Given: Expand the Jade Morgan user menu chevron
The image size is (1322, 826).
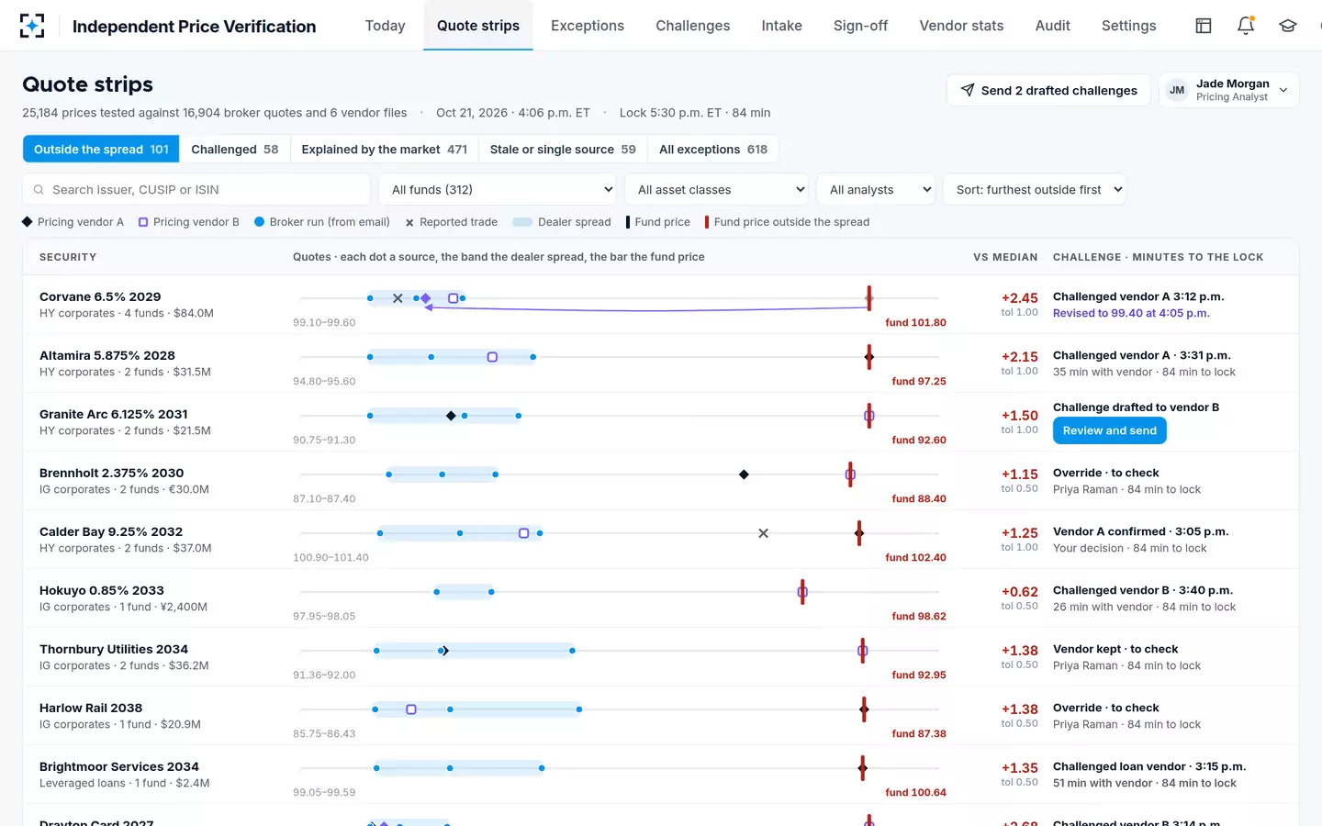Looking at the screenshot, I should tap(1283, 90).
